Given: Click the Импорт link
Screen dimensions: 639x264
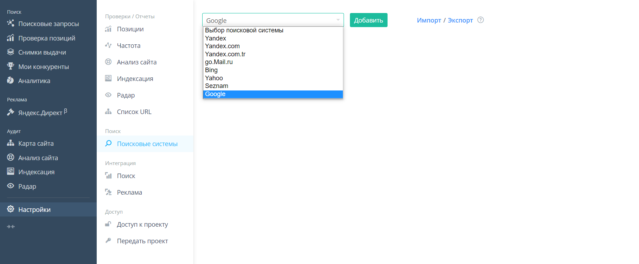Looking at the screenshot, I should tap(429, 20).
